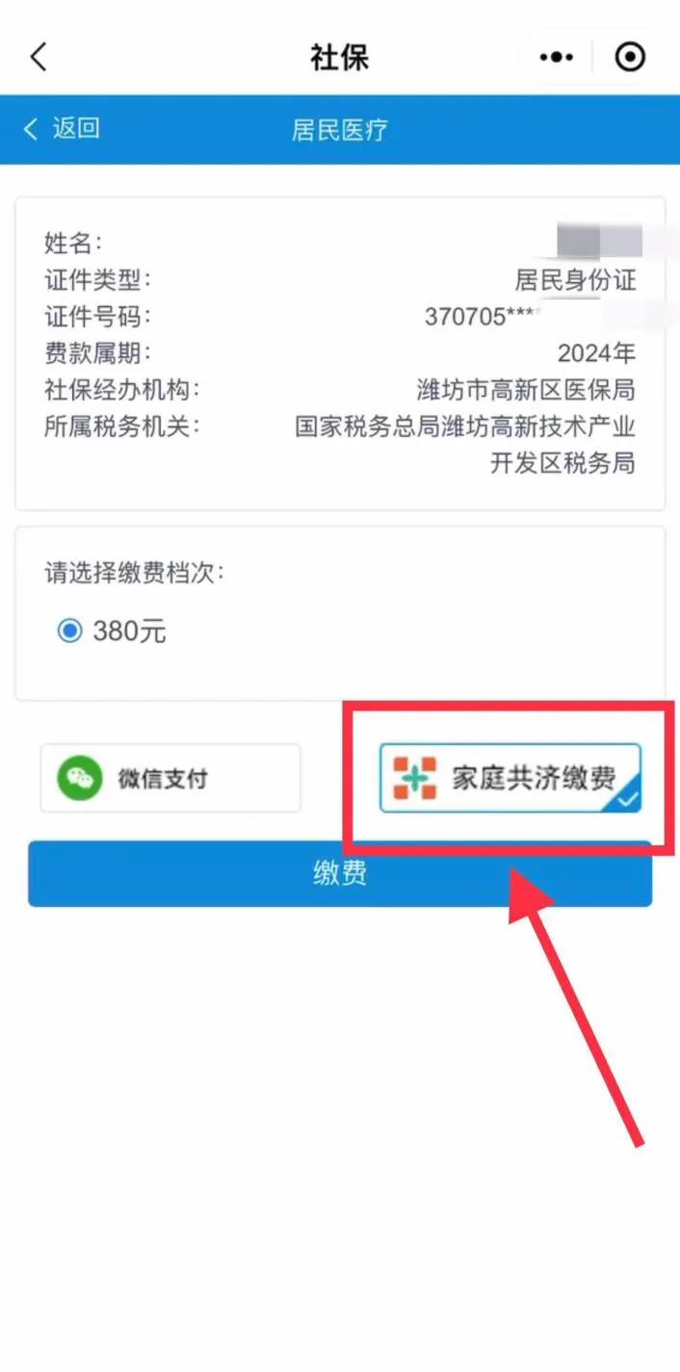This screenshot has height=1372, width=680.
Task: Open the three-dots mini program menu
Action: coord(556,58)
